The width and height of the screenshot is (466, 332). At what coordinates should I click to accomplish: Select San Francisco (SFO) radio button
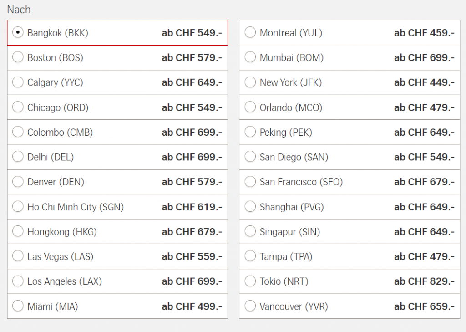coord(250,182)
